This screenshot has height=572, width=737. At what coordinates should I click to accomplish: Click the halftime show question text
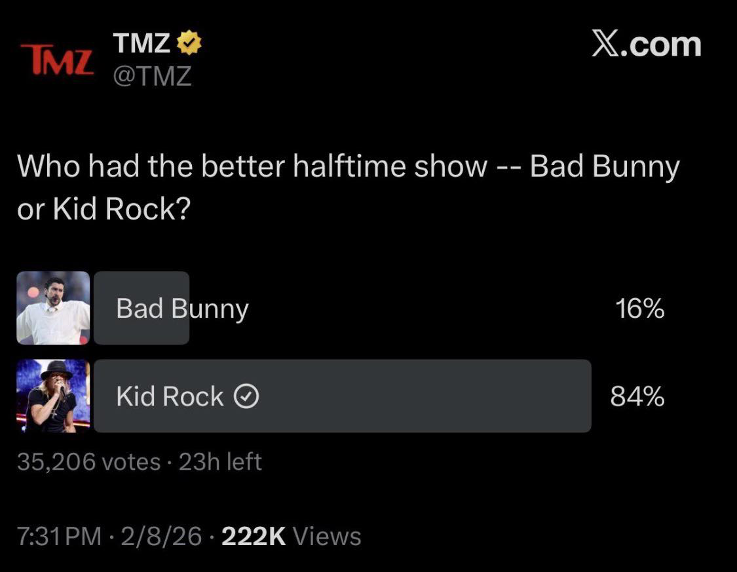(347, 187)
